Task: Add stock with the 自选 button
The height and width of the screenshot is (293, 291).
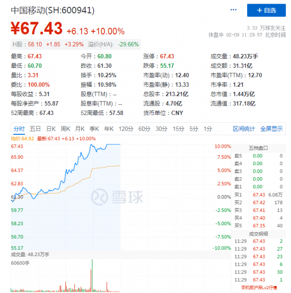Action: pyautogui.click(x=266, y=10)
